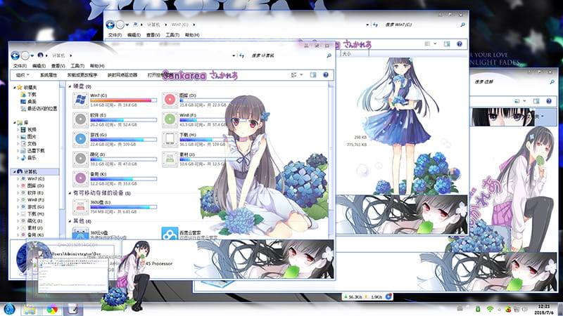Open the Start orb on the taskbar
Image resolution: width=563 pixels, height=316 pixels.
point(9,309)
